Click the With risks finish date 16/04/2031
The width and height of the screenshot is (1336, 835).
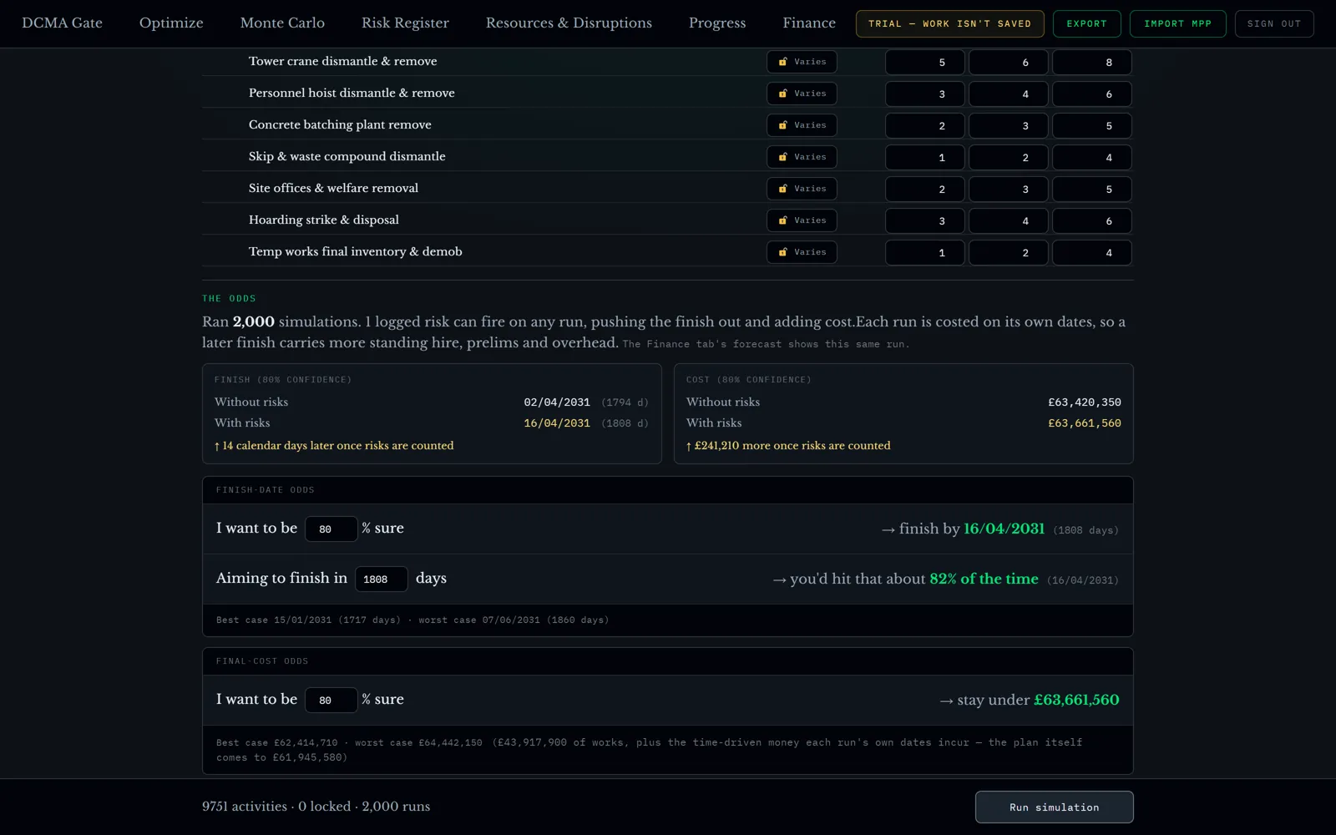pos(557,423)
